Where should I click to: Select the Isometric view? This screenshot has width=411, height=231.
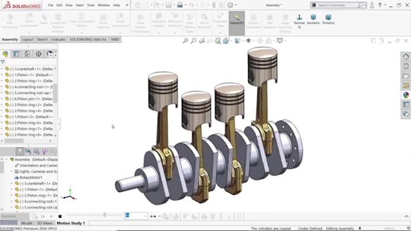[x=313, y=19]
